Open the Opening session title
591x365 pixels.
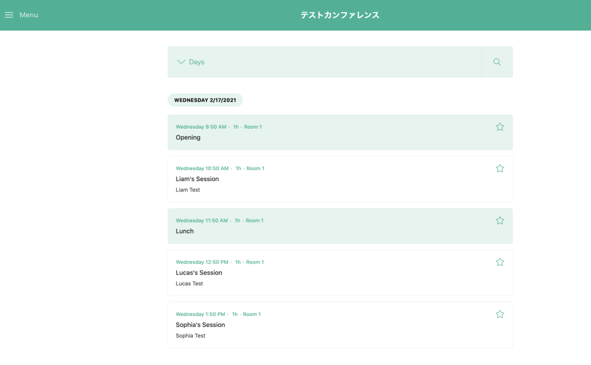(188, 137)
